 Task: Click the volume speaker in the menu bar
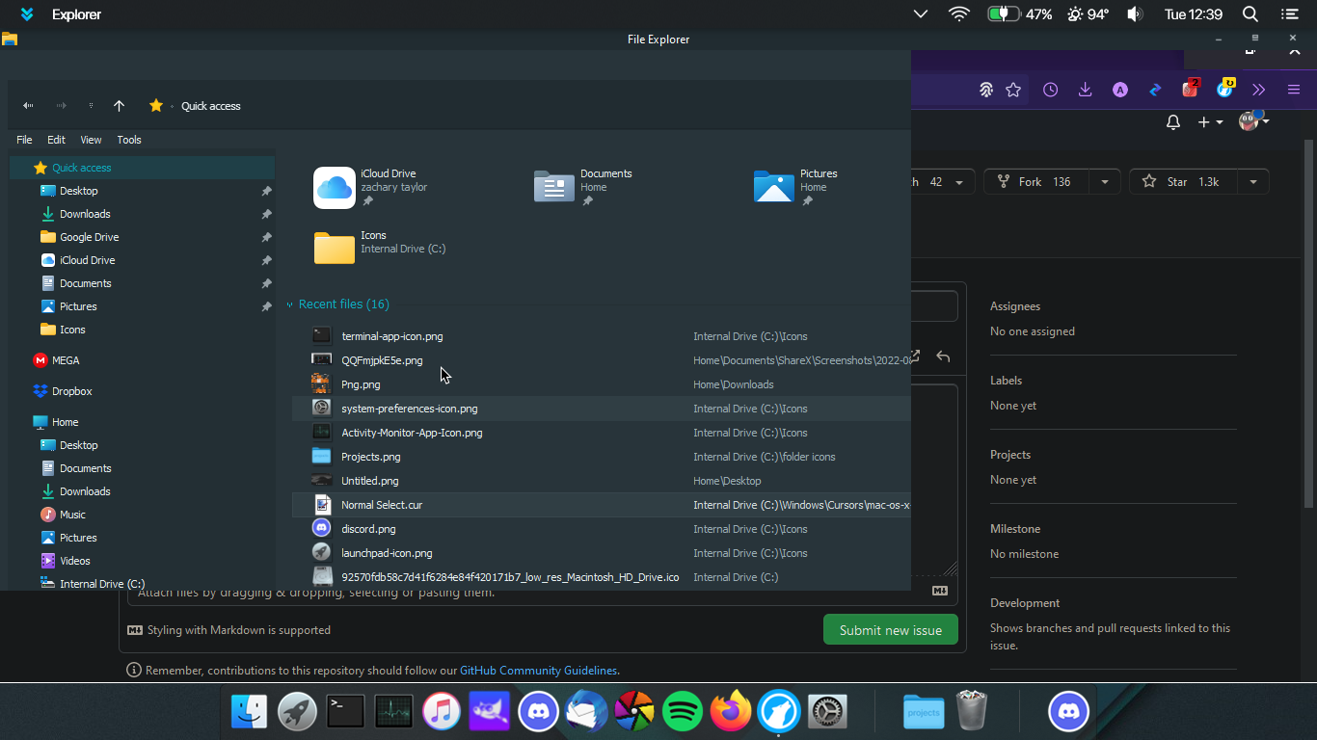pyautogui.click(x=1135, y=14)
